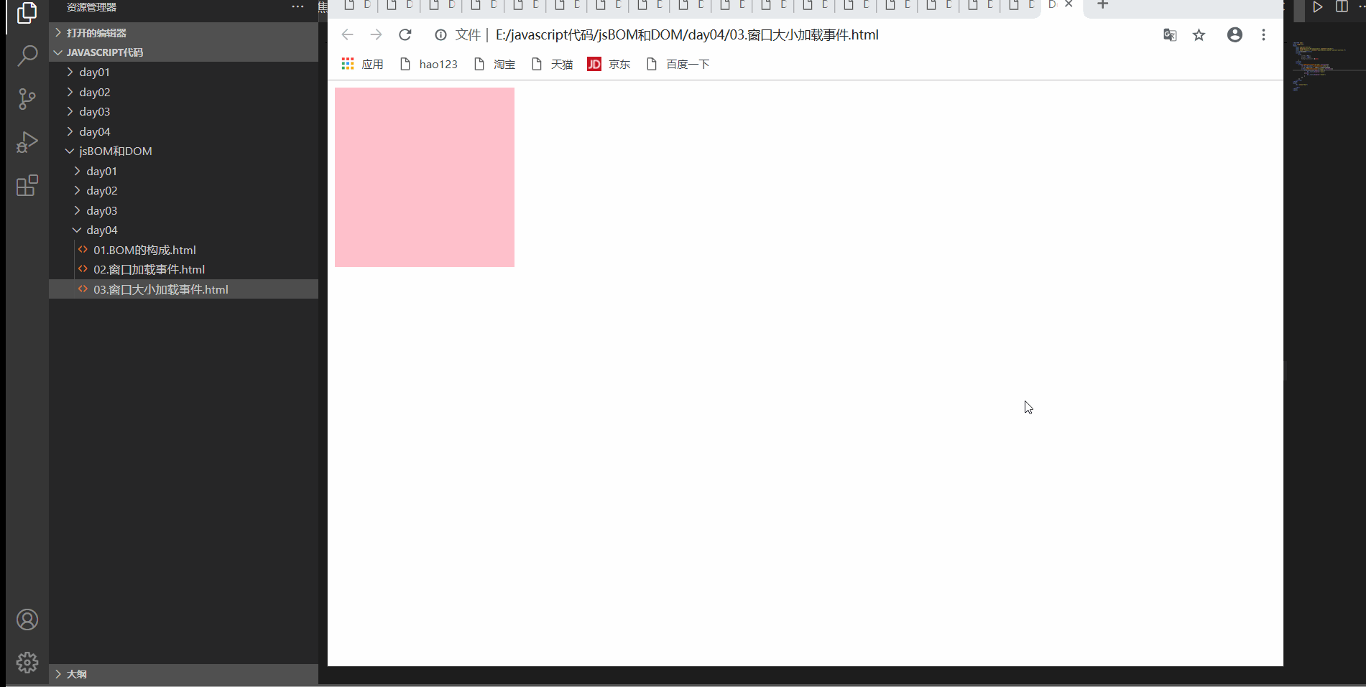Expand the top-level day03 folder
The width and height of the screenshot is (1366, 687).
[183, 111]
